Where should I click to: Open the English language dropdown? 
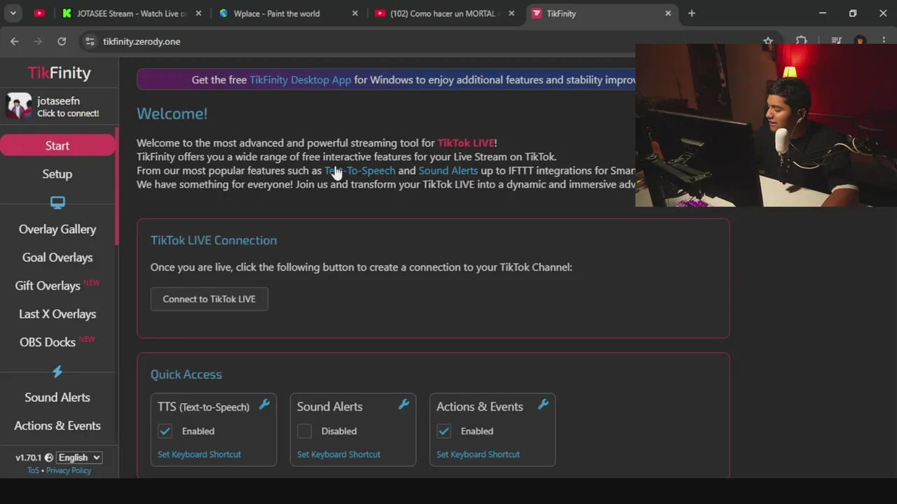point(79,458)
